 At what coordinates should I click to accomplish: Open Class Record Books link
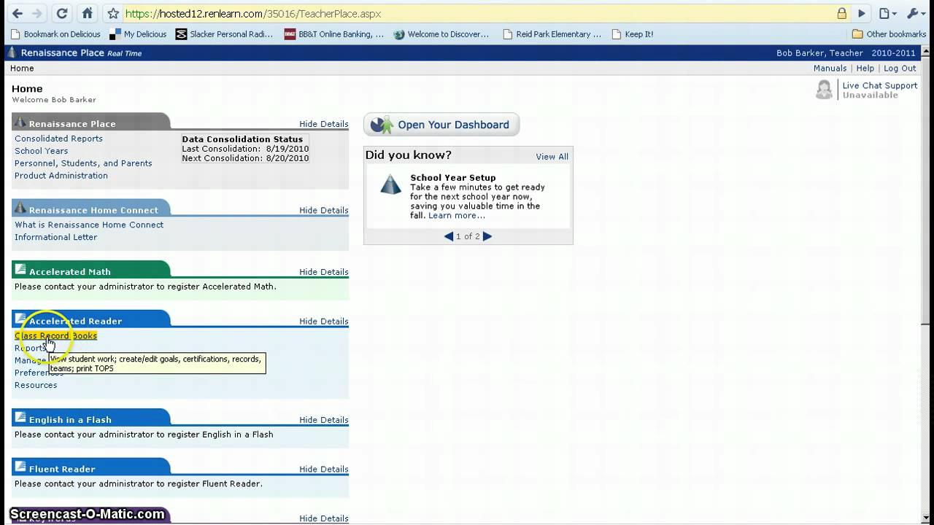(55, 336)
